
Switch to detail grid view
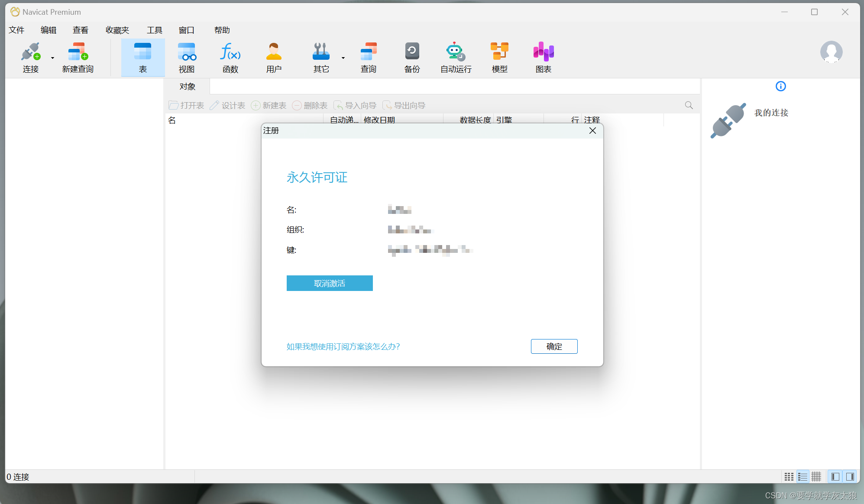816,477
